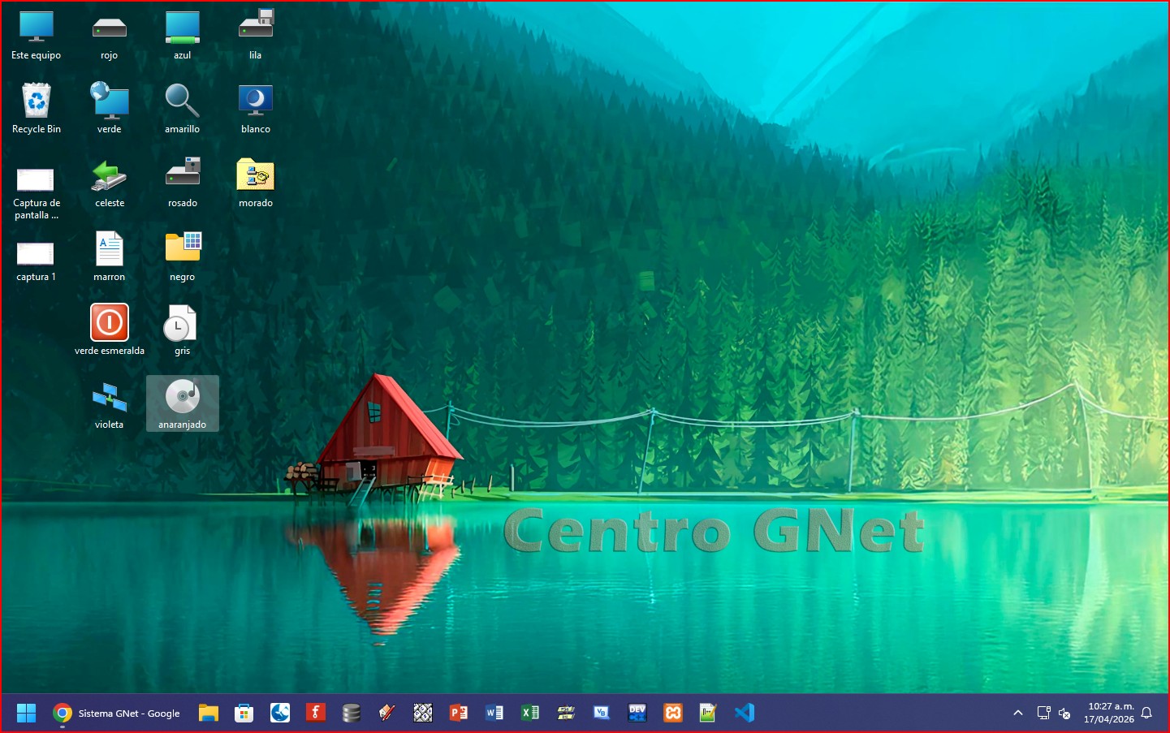The width and height of the screenshot is (1170, 733).
Task: Open XAMPP from the taskbar
Action: 673,713
